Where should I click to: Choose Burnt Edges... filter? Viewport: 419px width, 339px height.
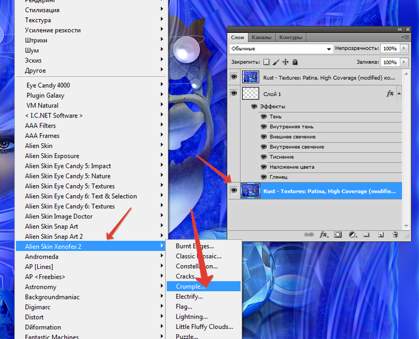coord(204,246)
